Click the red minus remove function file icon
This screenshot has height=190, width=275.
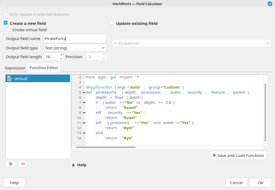click(23, 164)
